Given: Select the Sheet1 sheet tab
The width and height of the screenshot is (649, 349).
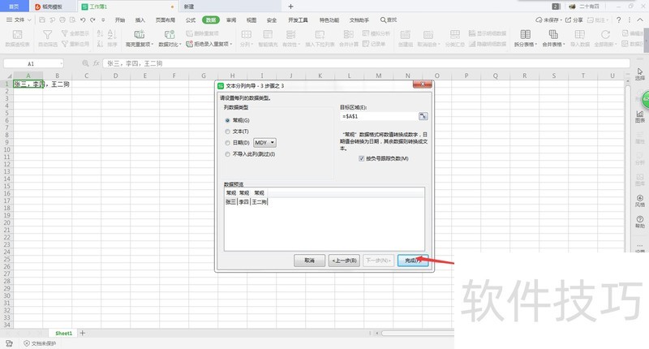Looking at the screenshot, I should (x=64, y=334).
